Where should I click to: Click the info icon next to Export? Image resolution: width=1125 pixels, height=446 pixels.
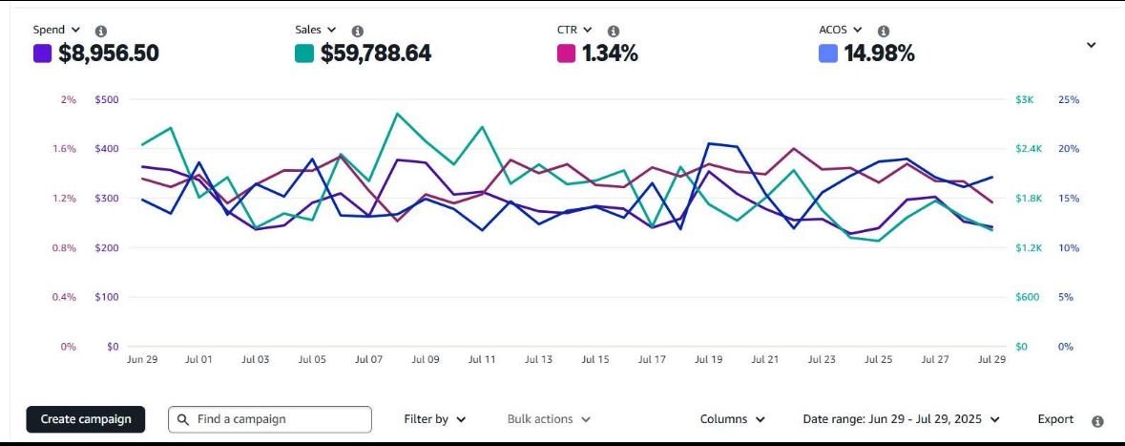click(1097, 420)
